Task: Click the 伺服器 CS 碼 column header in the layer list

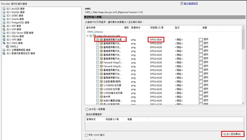Action: 161,28
